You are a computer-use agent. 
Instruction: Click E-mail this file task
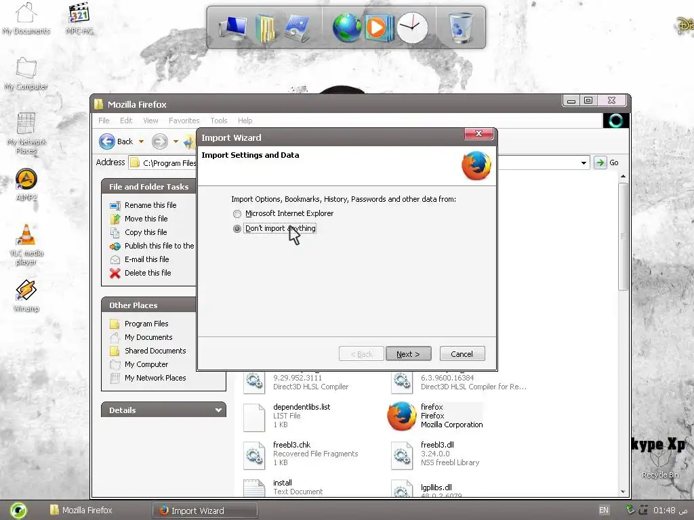point(146,259)
